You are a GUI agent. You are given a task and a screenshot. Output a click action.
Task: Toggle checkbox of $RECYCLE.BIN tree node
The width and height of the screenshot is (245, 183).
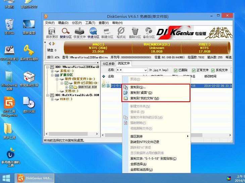[71, 87]
